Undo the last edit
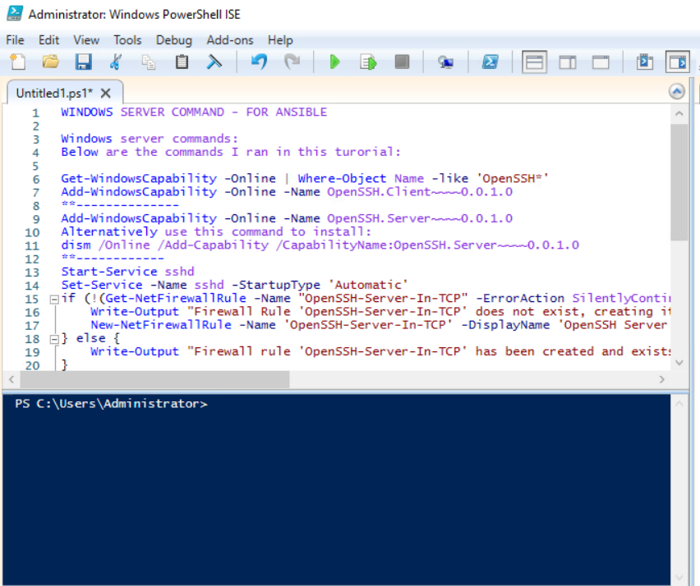 click(x=259, y=62)
